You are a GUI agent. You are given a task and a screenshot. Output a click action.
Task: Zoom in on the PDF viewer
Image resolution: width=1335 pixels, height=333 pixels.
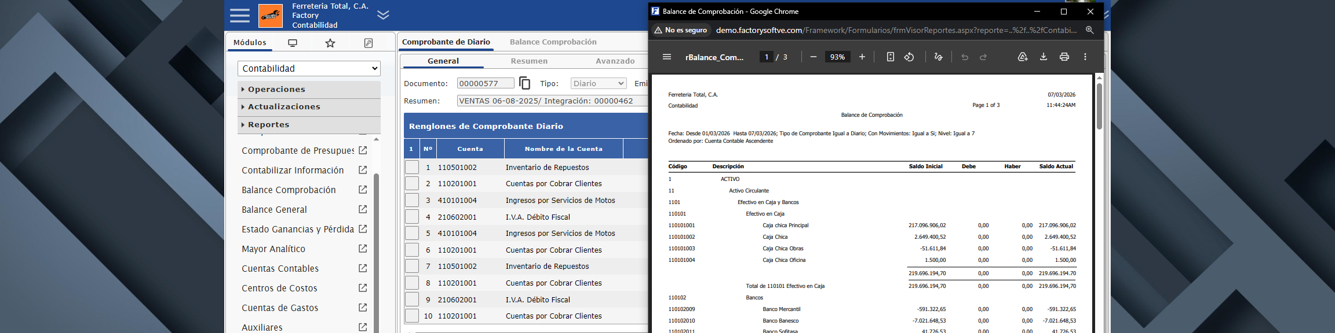point(862,57)
